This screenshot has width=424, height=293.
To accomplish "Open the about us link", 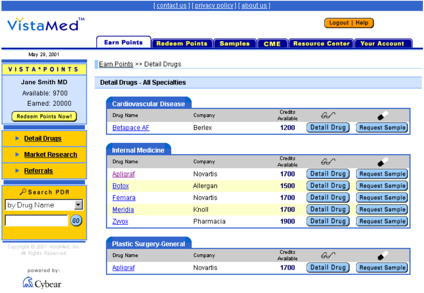I will (x=254, y=5).
